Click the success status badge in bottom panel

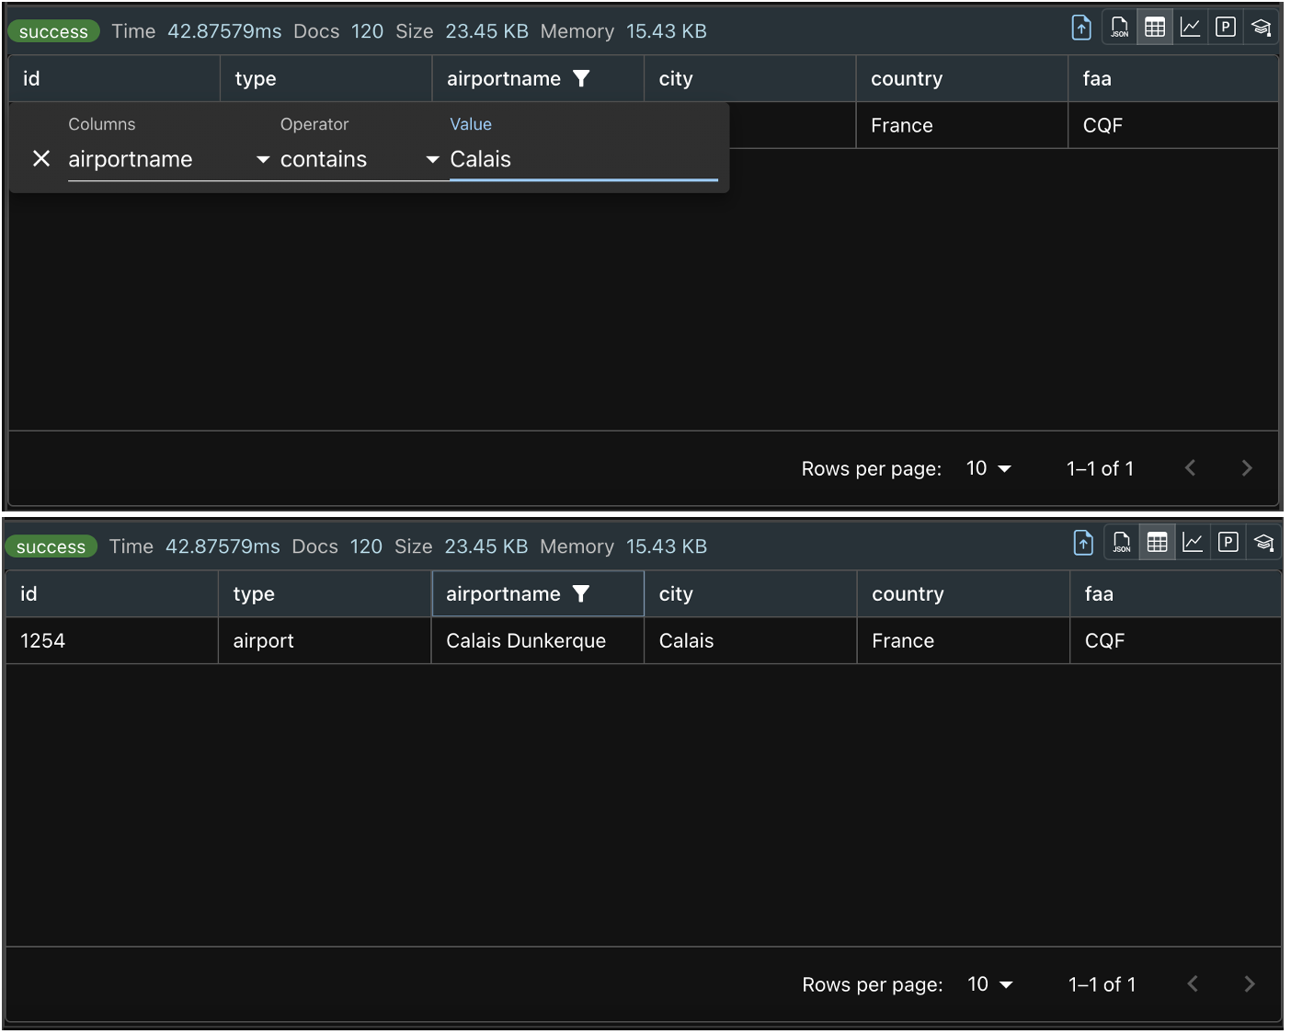[51, 546]
